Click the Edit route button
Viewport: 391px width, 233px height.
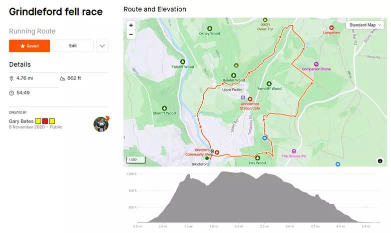click(73, 46)
